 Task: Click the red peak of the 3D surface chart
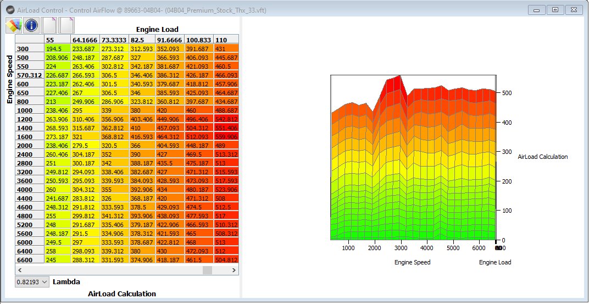pos(393,85)
